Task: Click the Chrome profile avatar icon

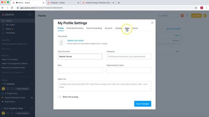Action: pyautogui.click(x=202, y=8)
